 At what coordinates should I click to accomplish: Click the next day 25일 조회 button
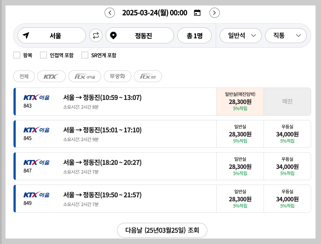pos(162,230)
